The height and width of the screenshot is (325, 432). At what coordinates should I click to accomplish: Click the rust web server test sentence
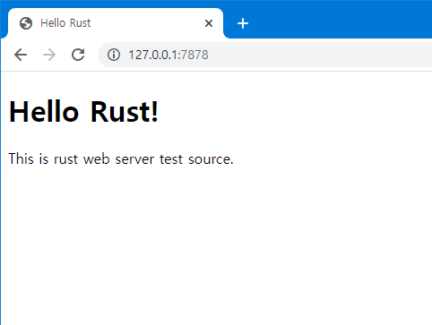coord(121,158)
